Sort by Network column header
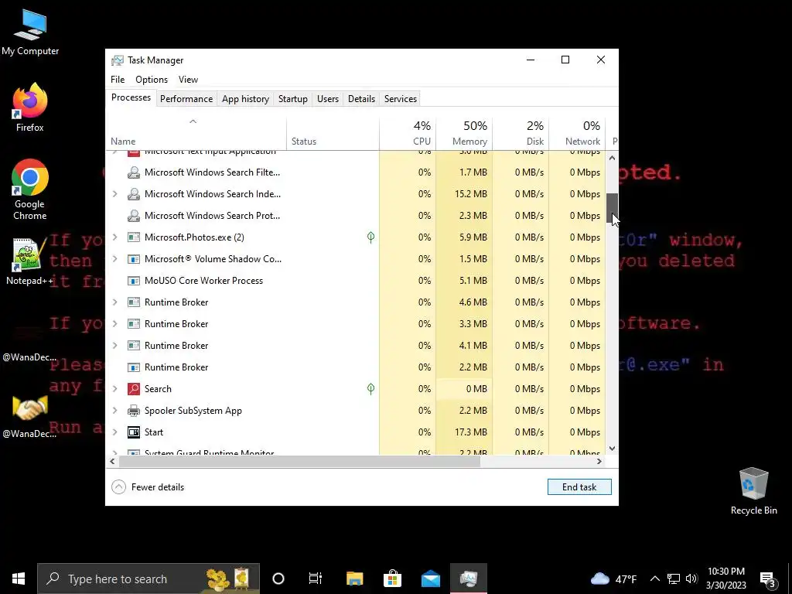The width and height of the screenshot is (792, 594). (x=577, y=135)
